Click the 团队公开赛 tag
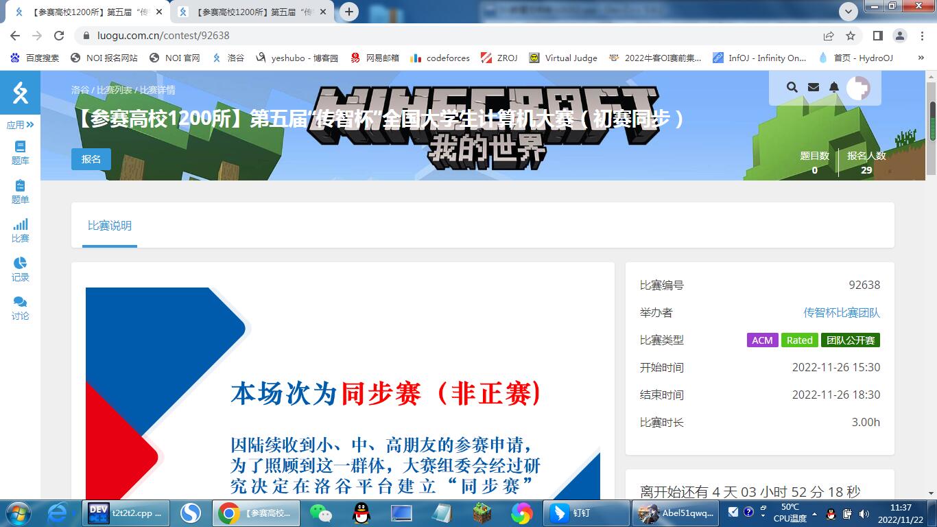937x527 pixels. point(851,340)
